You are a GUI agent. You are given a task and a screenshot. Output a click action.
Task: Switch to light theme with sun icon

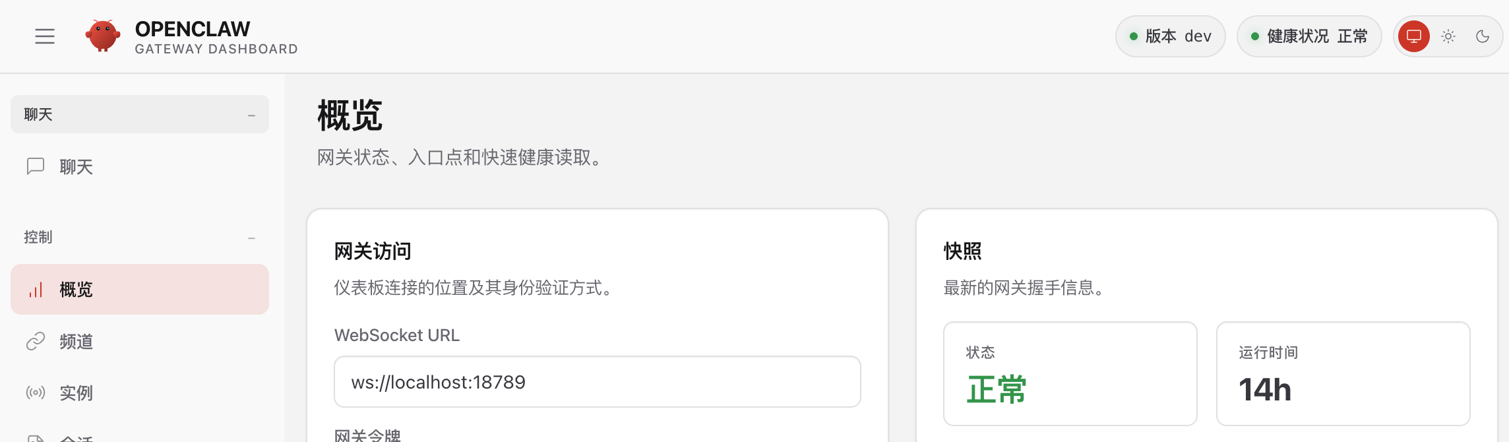(x=1448, y=36)
